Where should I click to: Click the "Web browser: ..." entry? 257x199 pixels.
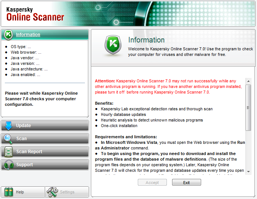tap(26, 52)
